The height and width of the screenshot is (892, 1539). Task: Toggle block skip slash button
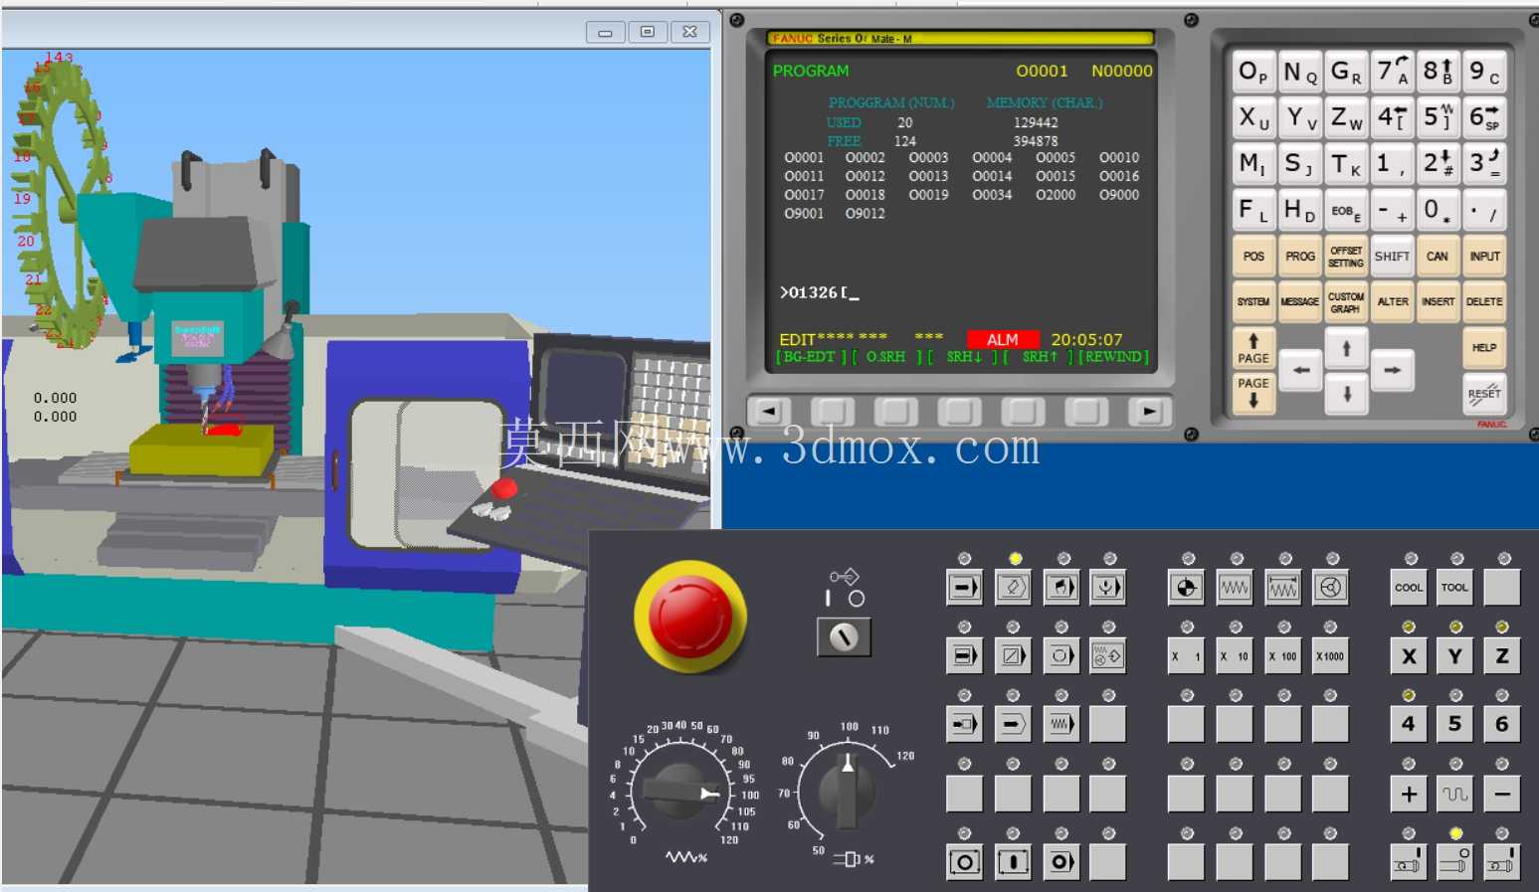tap(1013, 655)
